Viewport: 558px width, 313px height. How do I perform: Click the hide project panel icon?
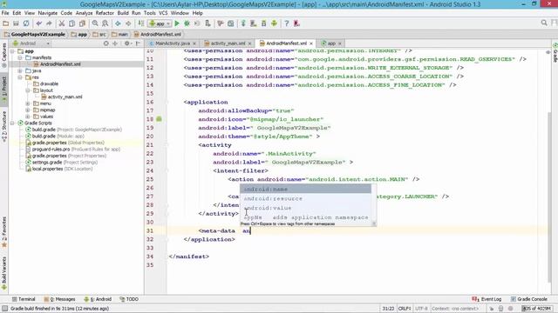[x=138, y=43]
